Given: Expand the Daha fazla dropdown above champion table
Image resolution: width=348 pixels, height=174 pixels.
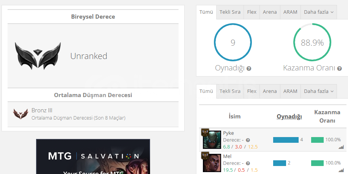Looking at the screenshot, I should pos(319,91).
